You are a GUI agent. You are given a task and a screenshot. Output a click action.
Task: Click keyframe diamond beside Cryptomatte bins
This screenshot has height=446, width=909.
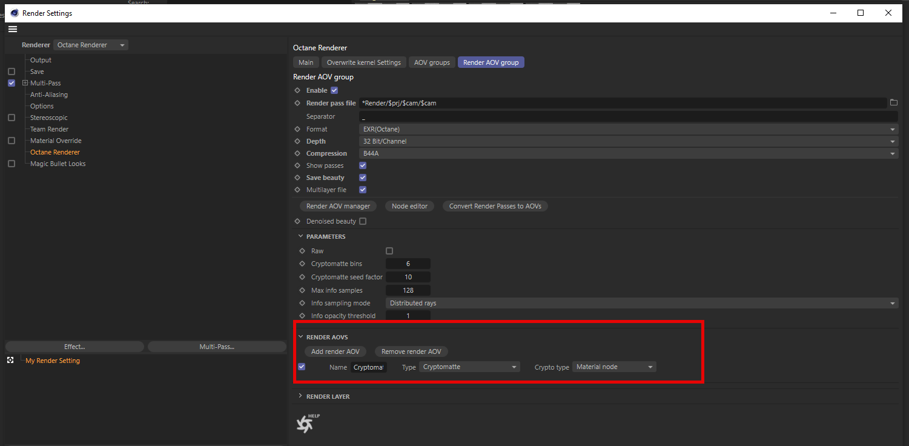coord(302,264)
